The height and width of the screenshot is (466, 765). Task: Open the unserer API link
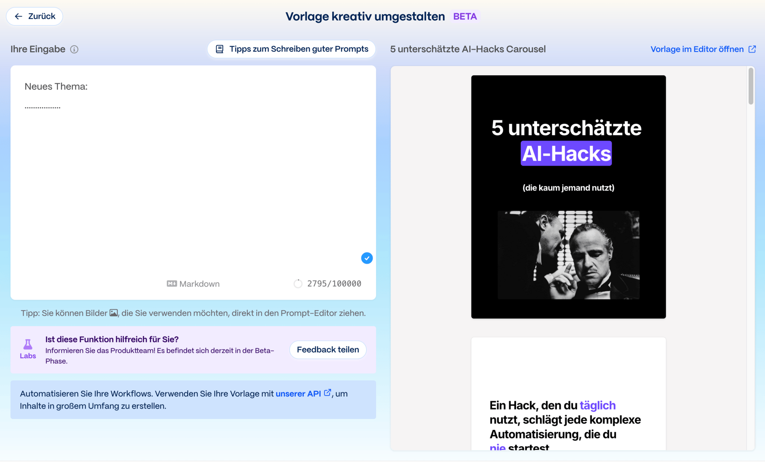click(298, 394)
